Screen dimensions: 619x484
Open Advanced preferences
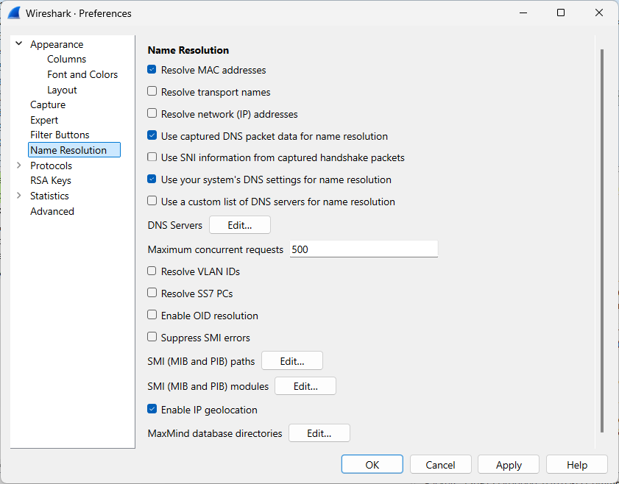pyautogui.click(x=52, y=211)
